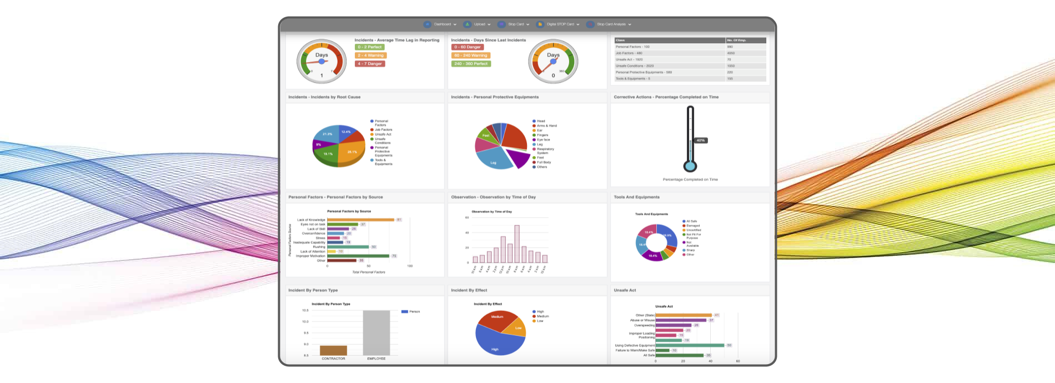Expand the Digital STOP Card dropdown chevron
The height and width of the screenshot is (383, 1055).
tap(578, 24)
